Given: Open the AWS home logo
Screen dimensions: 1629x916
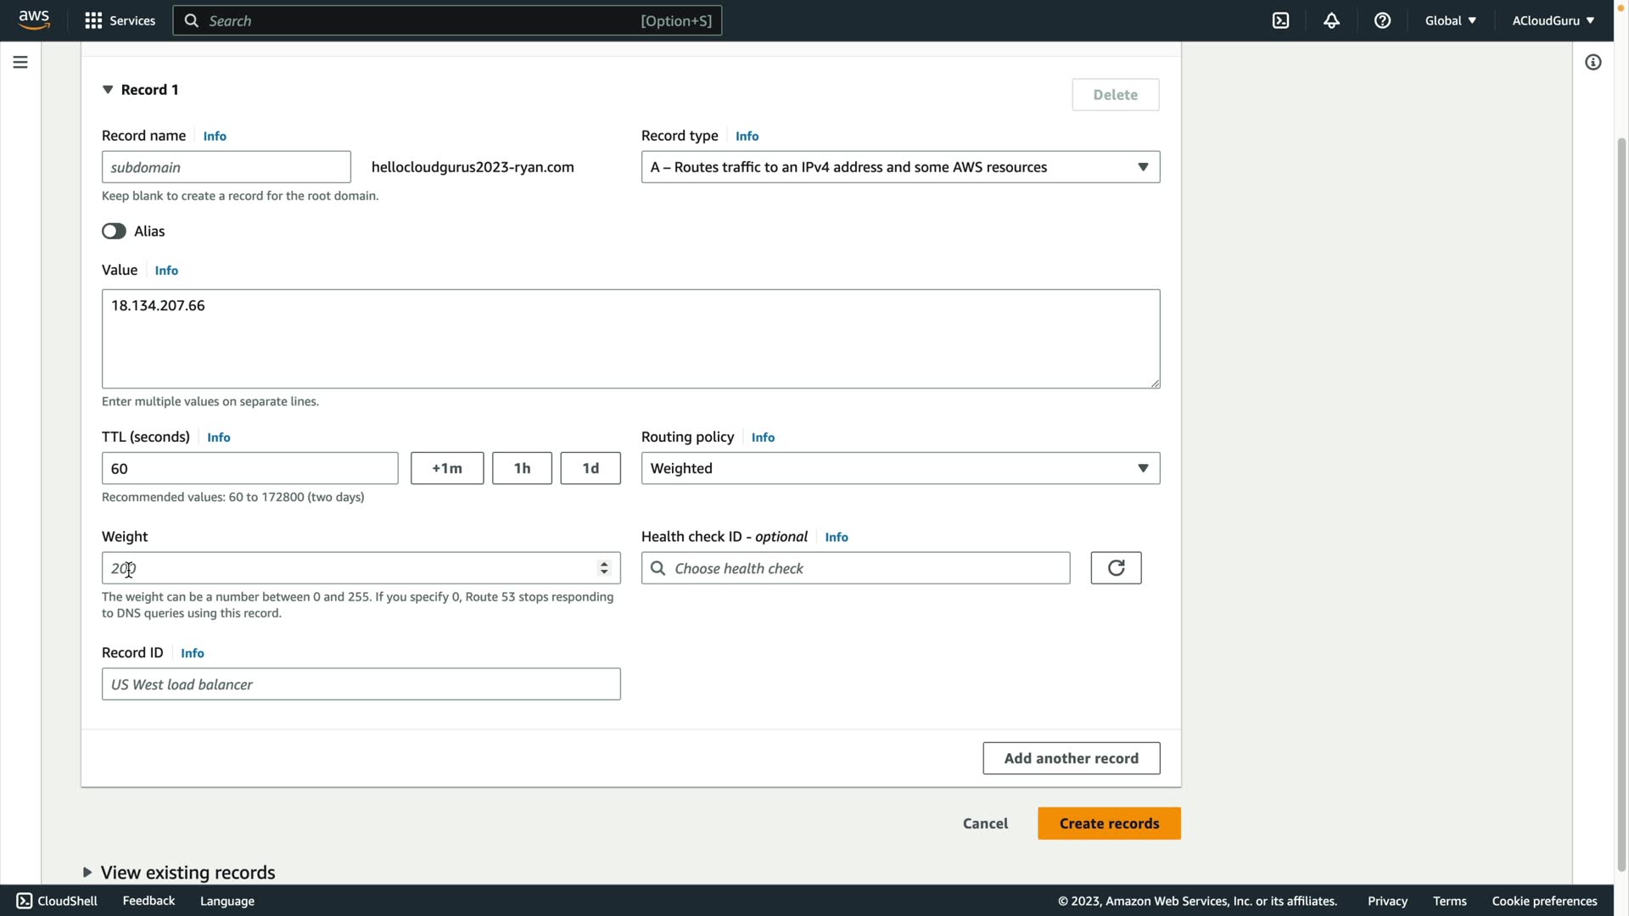Looking at the screenshot, I should coord(34,20).
